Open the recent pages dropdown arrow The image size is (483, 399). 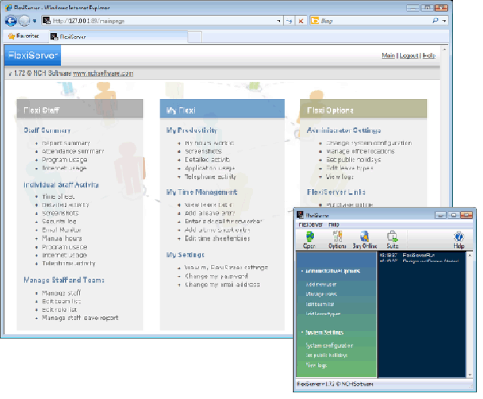click(x=35, y=21)
